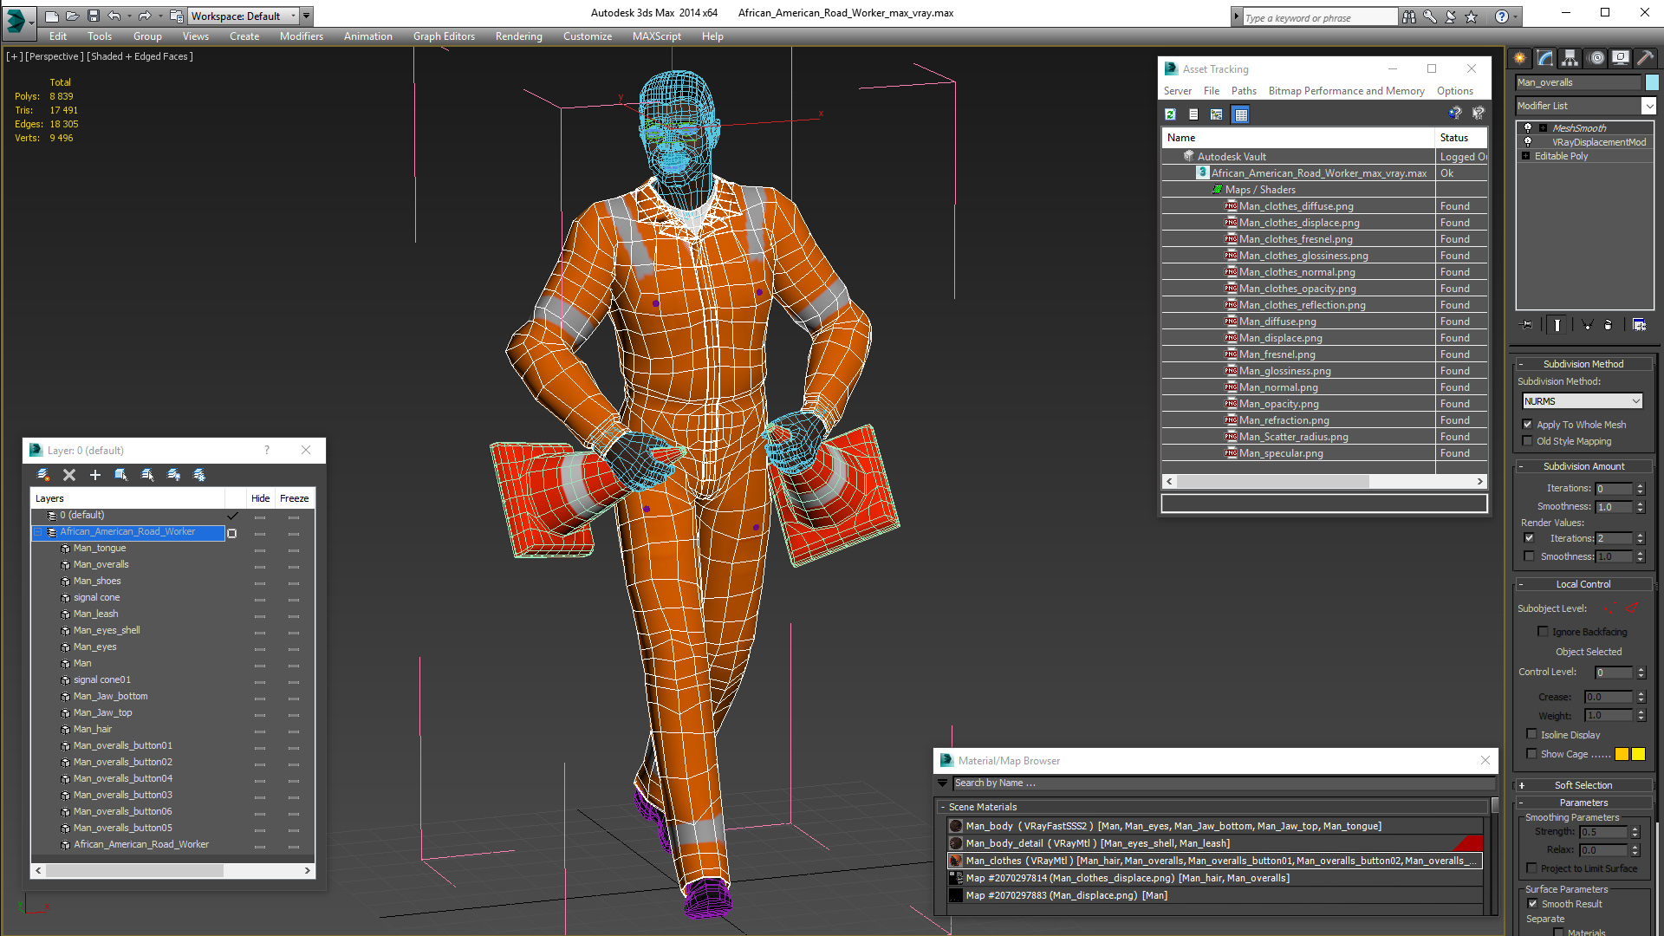Screen dimensions: 1664x936
Task: Toggle Render Values Iterations checkbox
Action: (1530, 538)
